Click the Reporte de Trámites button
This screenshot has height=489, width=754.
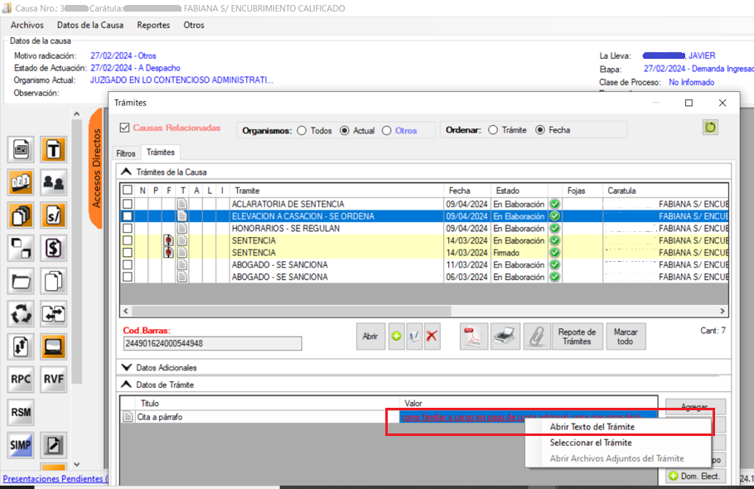click(x=578, y=336)
